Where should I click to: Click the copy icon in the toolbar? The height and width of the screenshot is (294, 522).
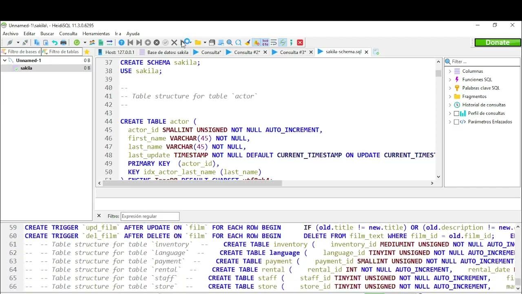click(37, 42)
